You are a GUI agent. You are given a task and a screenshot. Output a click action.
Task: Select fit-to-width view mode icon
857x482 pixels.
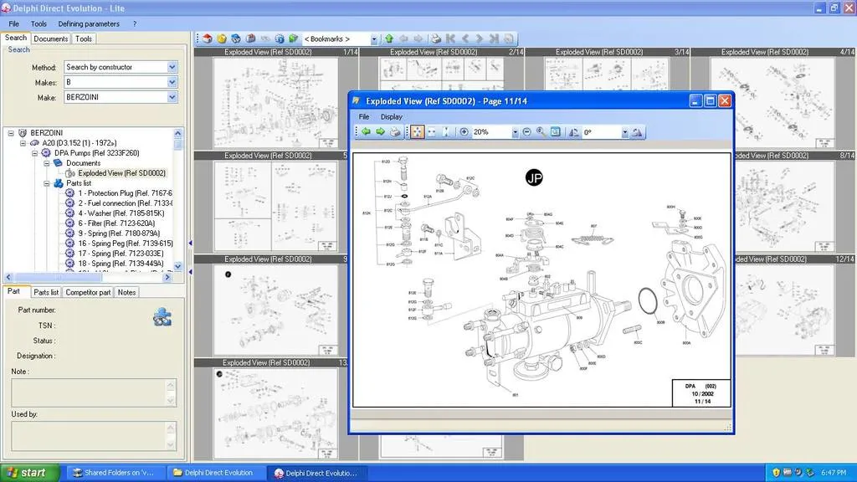pyautogui.click(x=432, y=131)
